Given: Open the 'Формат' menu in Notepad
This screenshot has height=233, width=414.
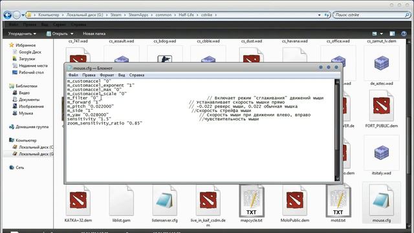Looking at the screenshot, I should (107, 75).
